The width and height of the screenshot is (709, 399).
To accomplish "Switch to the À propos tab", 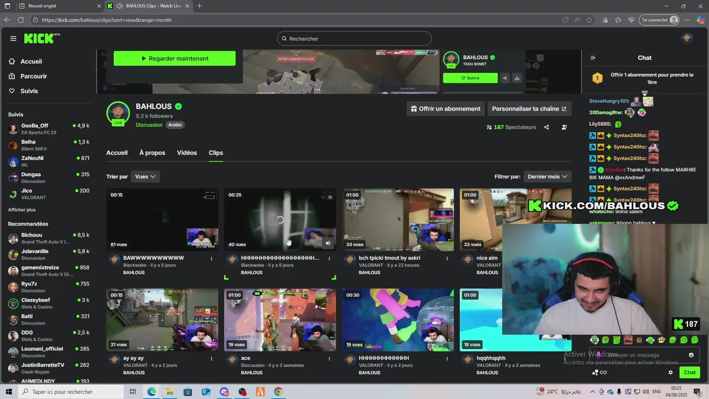I will pos(152,153).
